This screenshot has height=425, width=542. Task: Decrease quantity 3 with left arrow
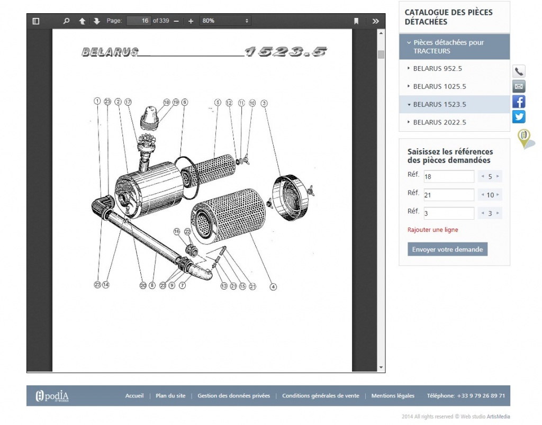tap(483, 213)
